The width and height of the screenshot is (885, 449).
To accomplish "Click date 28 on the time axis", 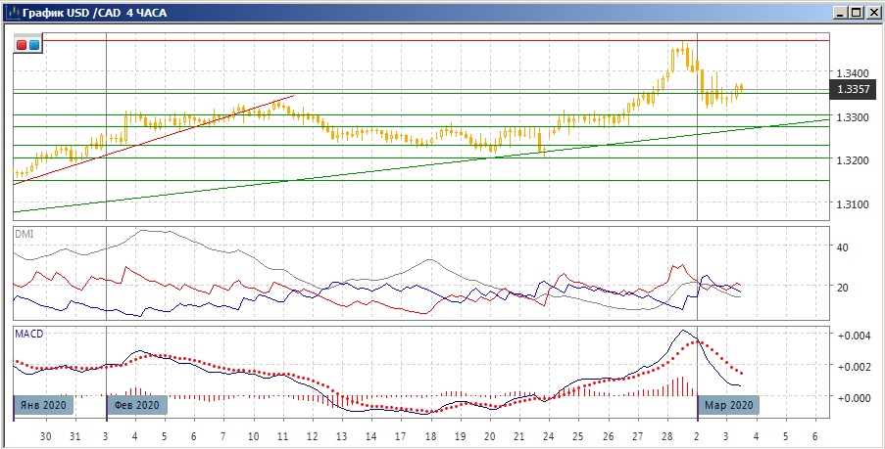I will point(667,435).
